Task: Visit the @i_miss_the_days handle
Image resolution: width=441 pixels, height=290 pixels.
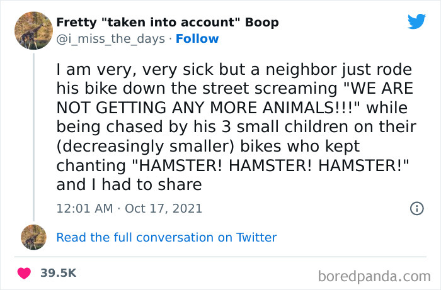Action: click(111, 38)
